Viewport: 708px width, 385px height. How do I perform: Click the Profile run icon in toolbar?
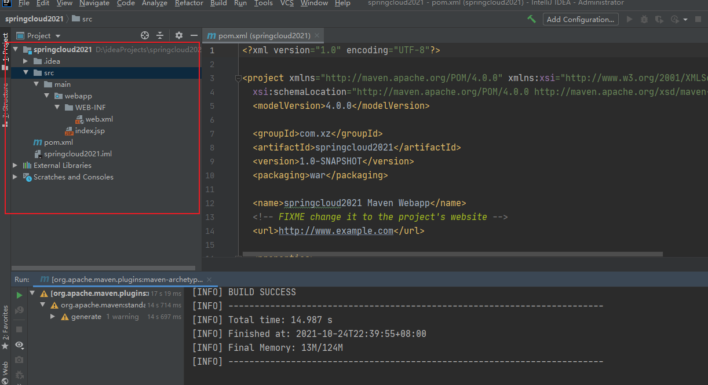pos(674,19)
